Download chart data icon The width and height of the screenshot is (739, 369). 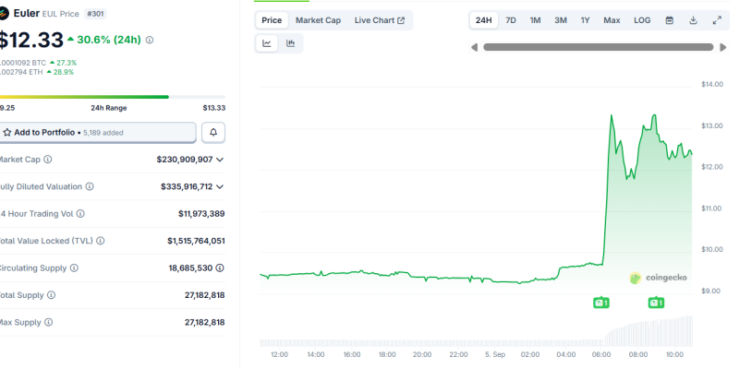(x=693, y=20)
